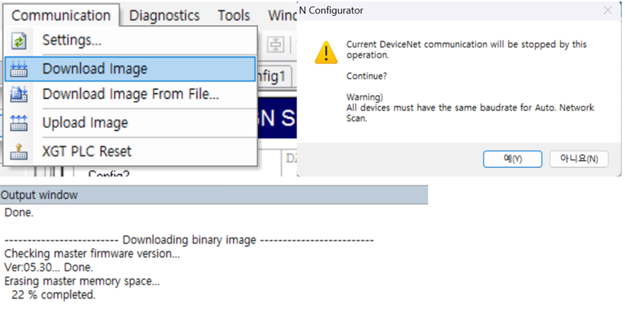Image resolution: width=625 pixels, height=312 pixels.
Task: Click the icon beside Upload Image
Action: [19, 123]
